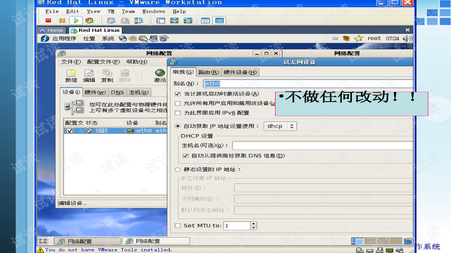The height and width of the screenshot is (253, 451).
Task: Click the 新建 (New) toolbar icon
Action: [71, 76]
